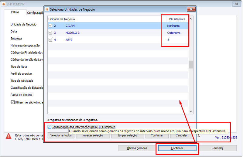Image resolution: width=243 pixels, height=157 pixels.
Task: Click the Pasta de destino label
Action: [x=21, y=95]
